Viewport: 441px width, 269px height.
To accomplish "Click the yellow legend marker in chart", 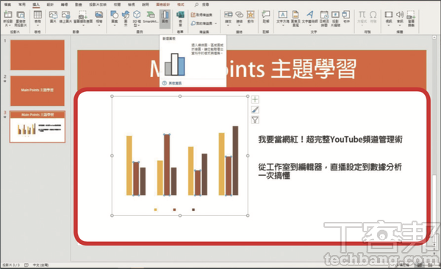I will click(156, 209).
